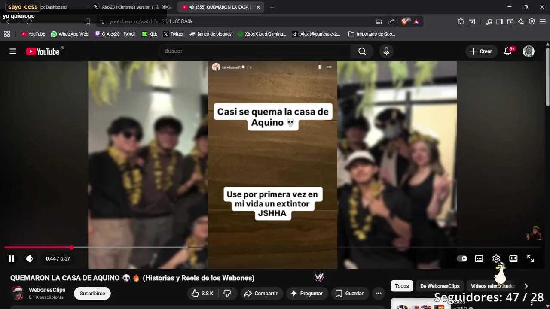Click the Crear button
The image size is (550, 309).
click(x=481, y=51)
